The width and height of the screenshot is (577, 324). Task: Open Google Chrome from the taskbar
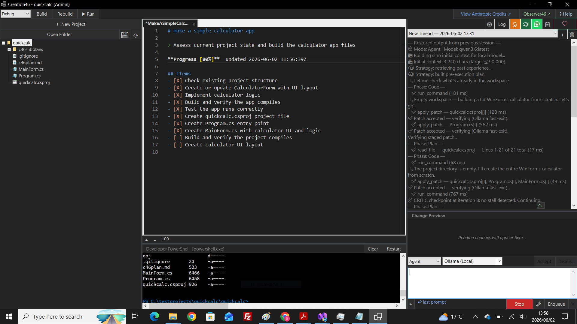[191, 316]
